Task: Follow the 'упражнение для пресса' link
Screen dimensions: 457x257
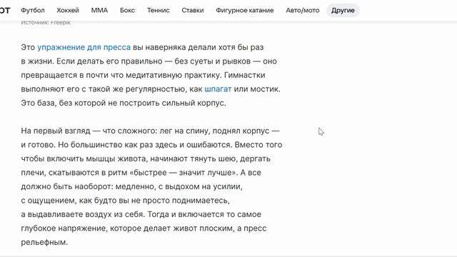Action: [x=84, y=47]
